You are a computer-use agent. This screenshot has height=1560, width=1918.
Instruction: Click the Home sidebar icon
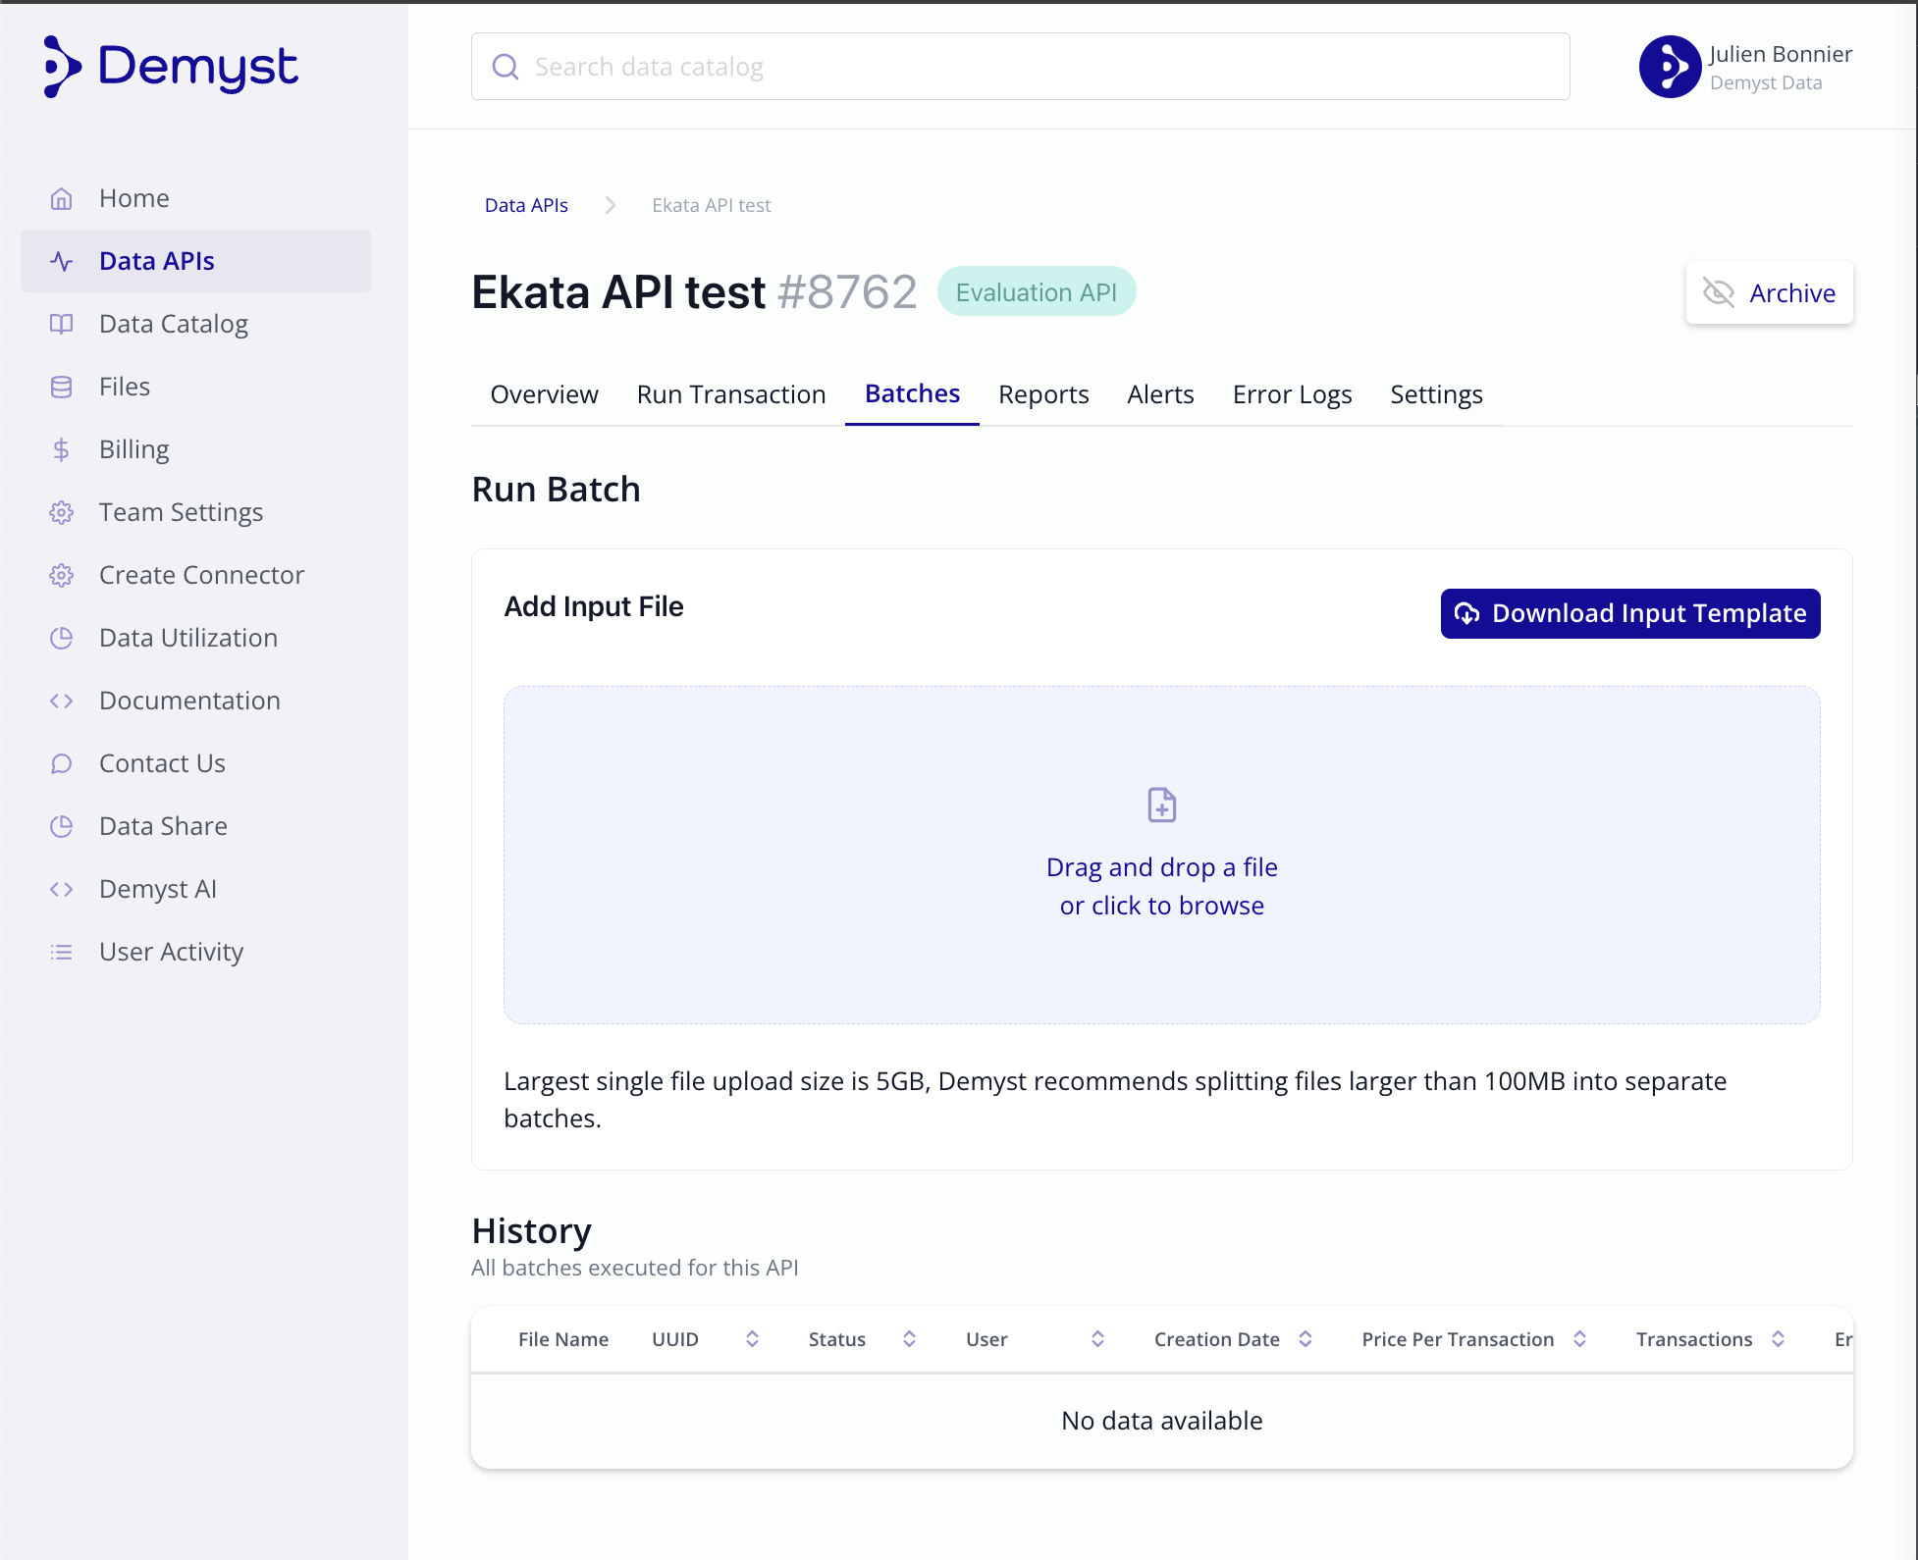coord(62,197)
